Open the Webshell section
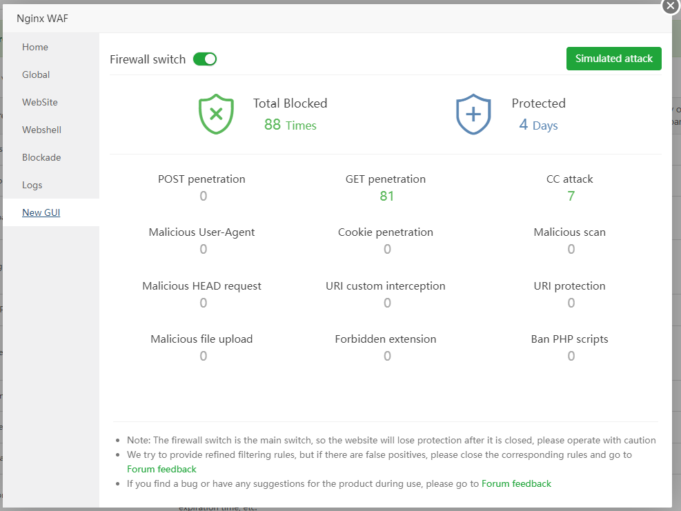The width and height of the screenshot is (681, 511). point(41,130)
